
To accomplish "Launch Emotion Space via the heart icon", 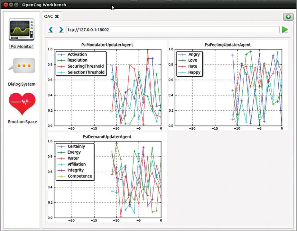I will click(22, 104).
